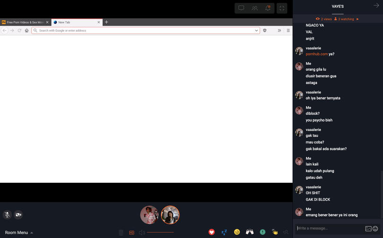
Task: Expand the address bar history dropdown
Action: pos(256,31)
